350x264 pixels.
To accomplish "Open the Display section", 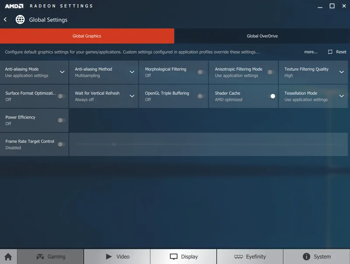I will pos(184,257).
